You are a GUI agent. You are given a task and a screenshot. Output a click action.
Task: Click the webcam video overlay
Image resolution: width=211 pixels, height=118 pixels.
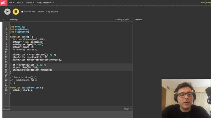[186, 98]
